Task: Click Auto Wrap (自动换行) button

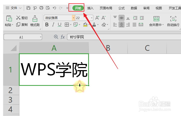Action: pyautogui.click(x=173, y=21)
